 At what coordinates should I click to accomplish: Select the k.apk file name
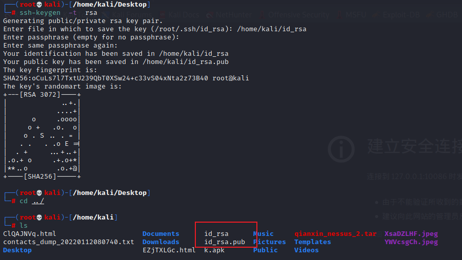pos(214,250)
